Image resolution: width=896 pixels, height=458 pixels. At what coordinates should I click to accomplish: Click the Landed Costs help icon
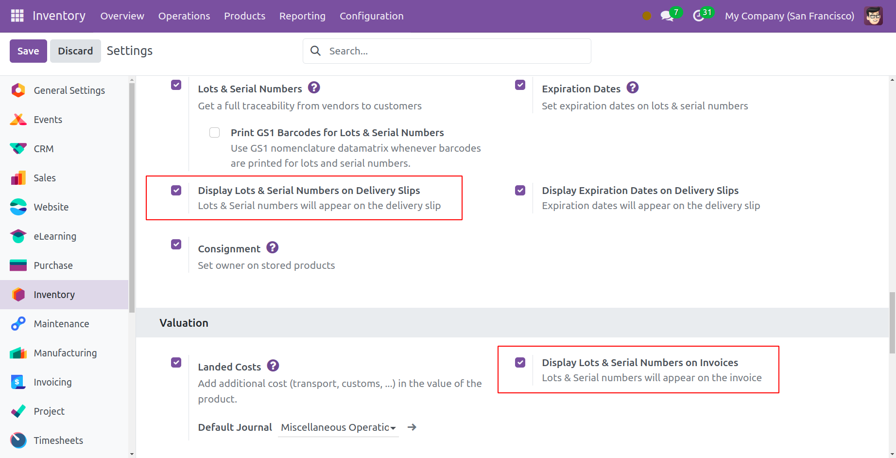(273, 366)
